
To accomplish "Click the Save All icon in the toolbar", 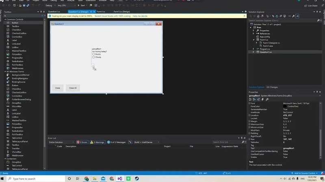I will coord(28,5).
